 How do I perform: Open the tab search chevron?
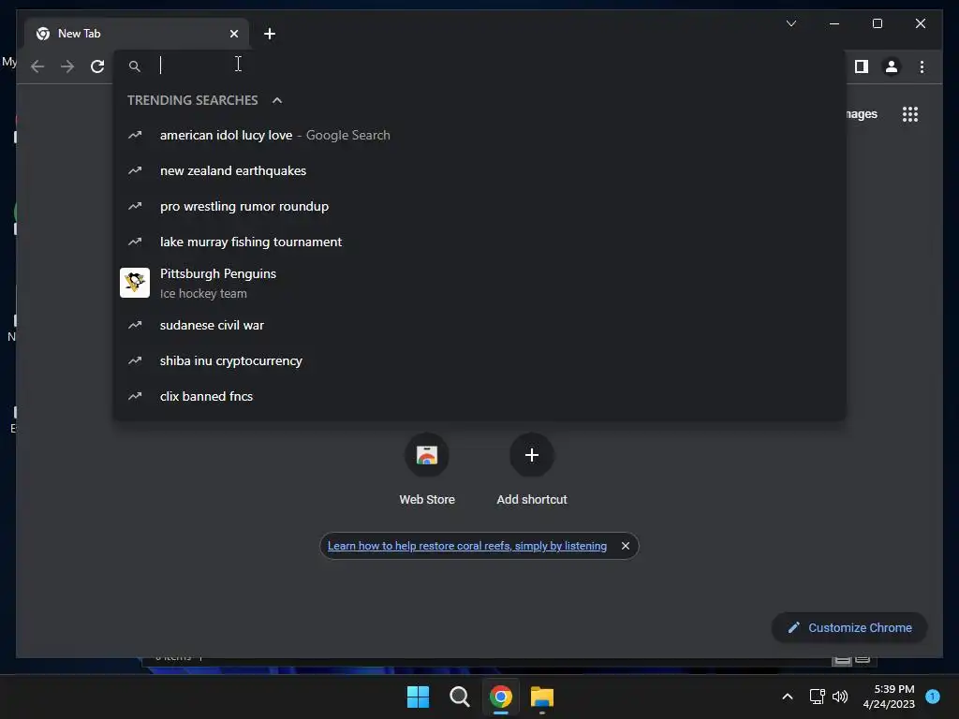(790, 23)
